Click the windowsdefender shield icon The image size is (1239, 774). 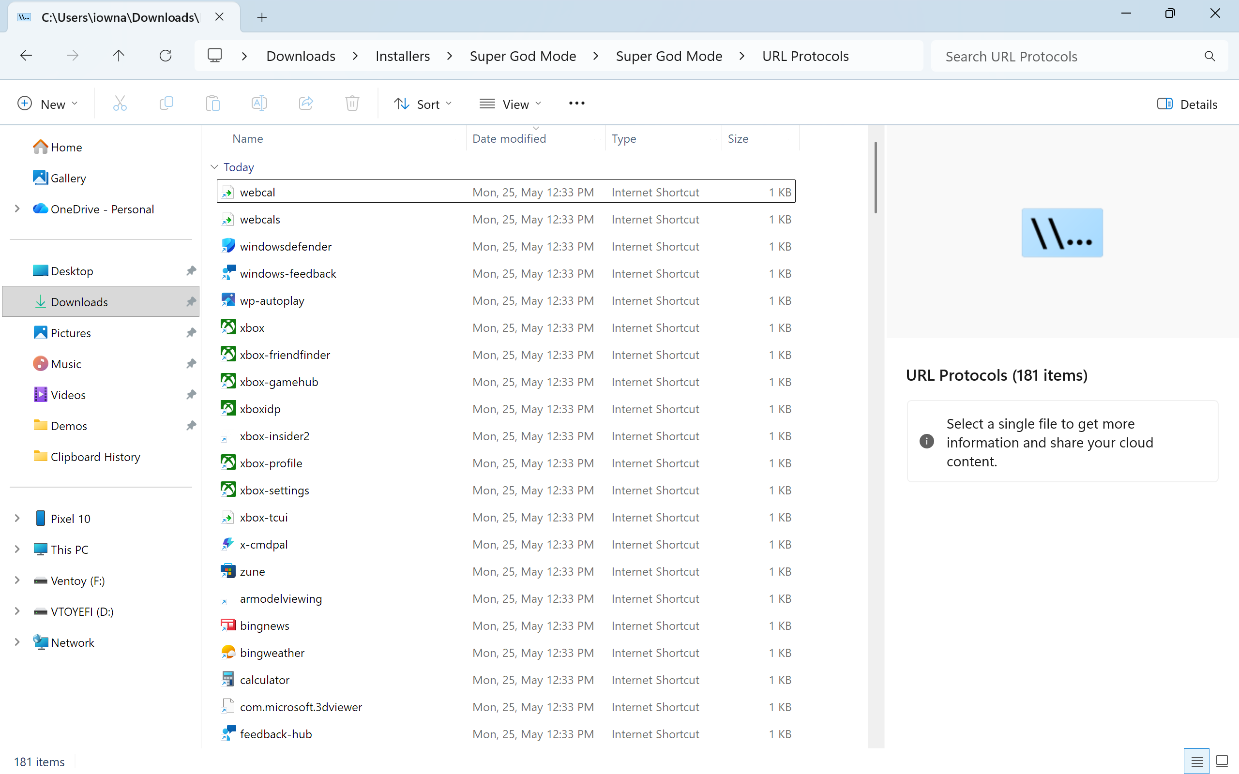pyautogui.click(x=228, y=246)
